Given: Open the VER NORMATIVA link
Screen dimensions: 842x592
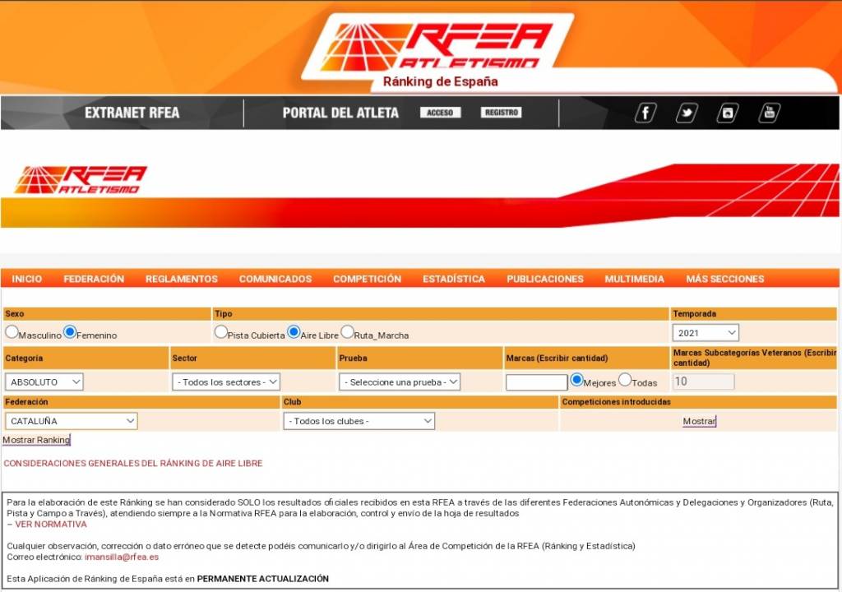Looking at the screenshot, I should coord(50,524).
